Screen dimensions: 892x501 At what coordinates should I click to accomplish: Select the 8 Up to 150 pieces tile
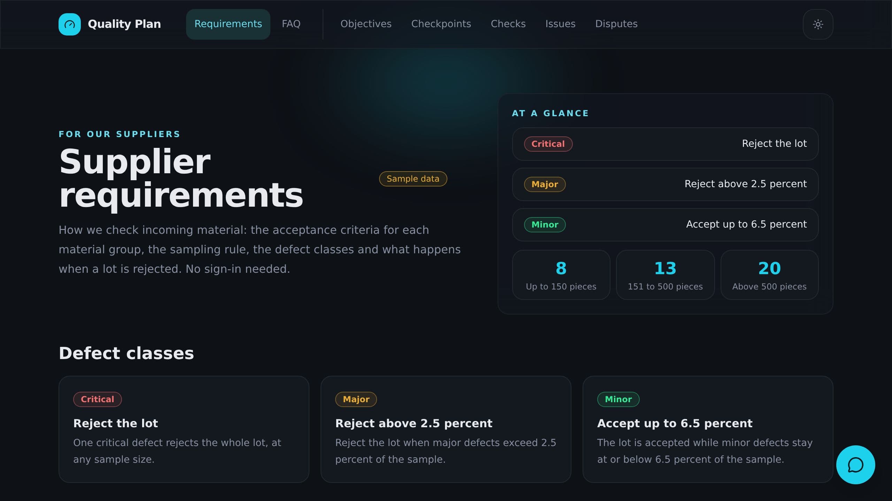[x=561, y=275]
